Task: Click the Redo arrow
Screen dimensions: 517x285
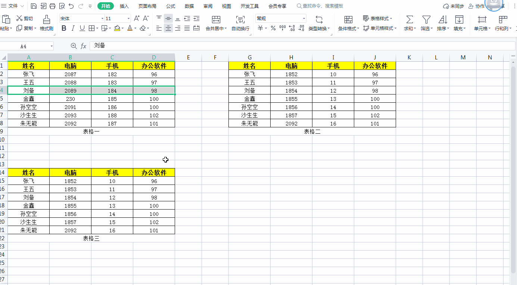Action: click(81, 6)
